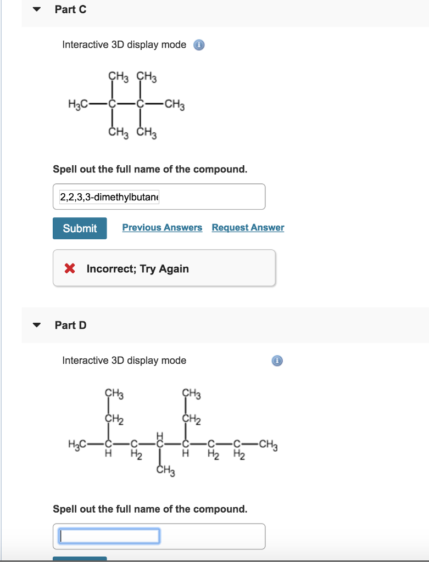
Task: Click the Part C info icon
Action: pos(199,45)
